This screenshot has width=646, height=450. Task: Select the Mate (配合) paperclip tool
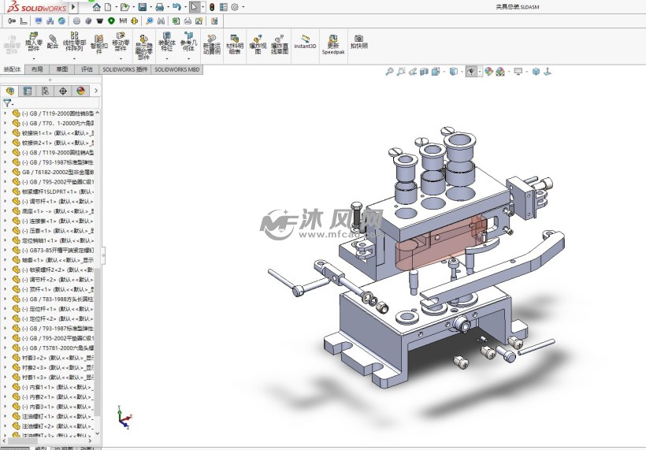pos(53,42)
